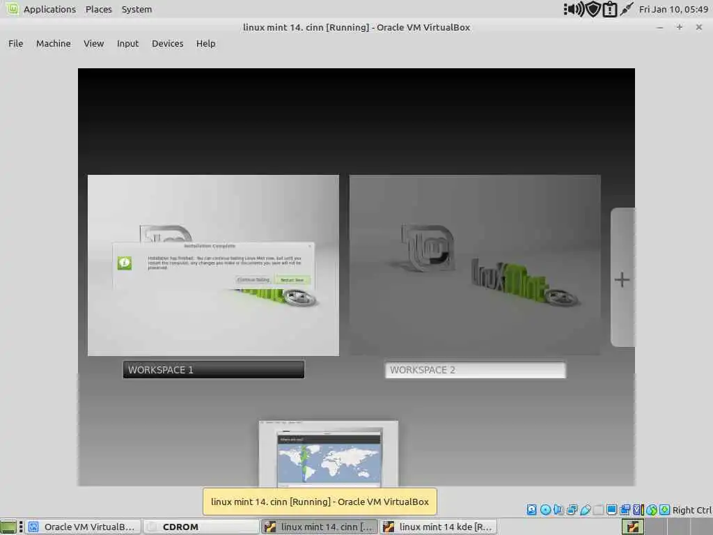Click the WORKSPACE 2 name field
This screenshot has width=713, height=535.
pos(475,370)
